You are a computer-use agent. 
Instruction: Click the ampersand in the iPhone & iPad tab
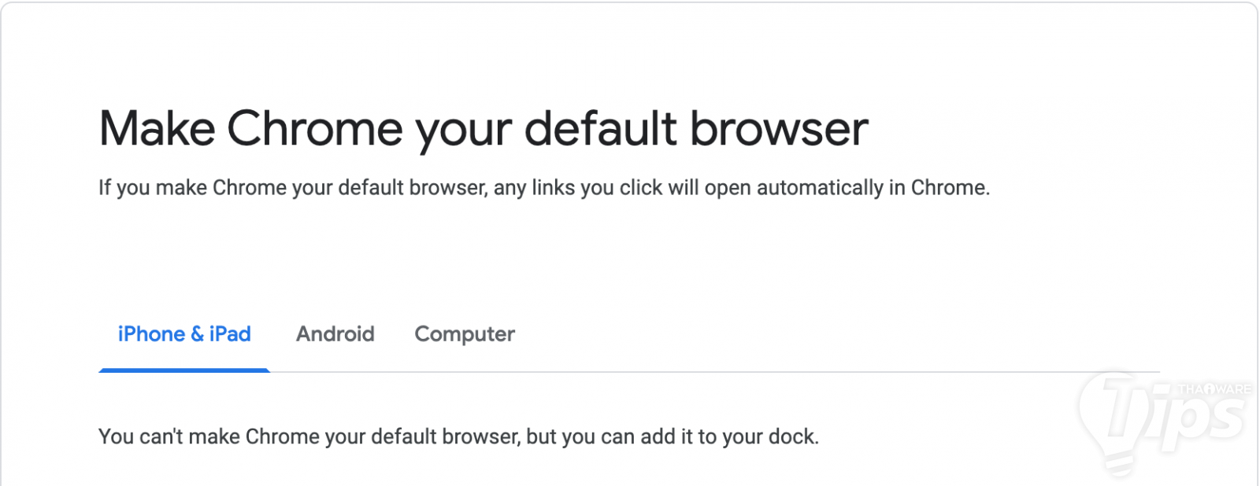(197, 334)
